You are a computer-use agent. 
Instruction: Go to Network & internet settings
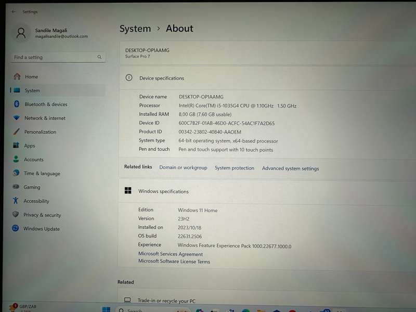point(58,118)
